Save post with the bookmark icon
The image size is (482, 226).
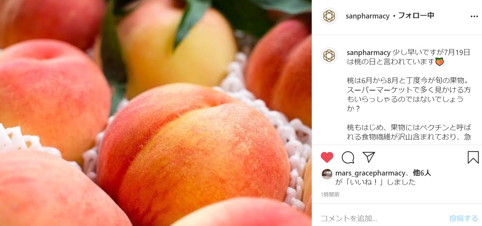473,157
